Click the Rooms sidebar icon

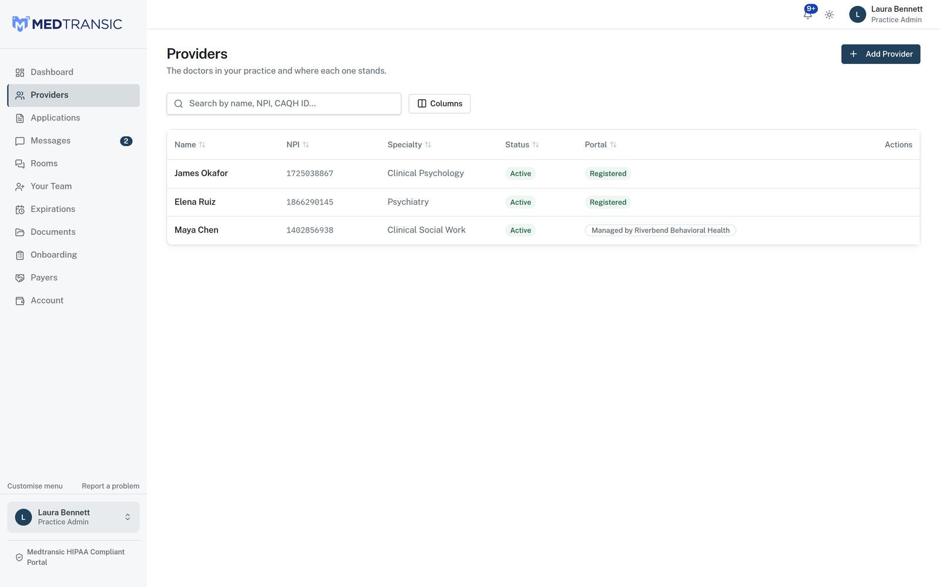coord(20,164)
